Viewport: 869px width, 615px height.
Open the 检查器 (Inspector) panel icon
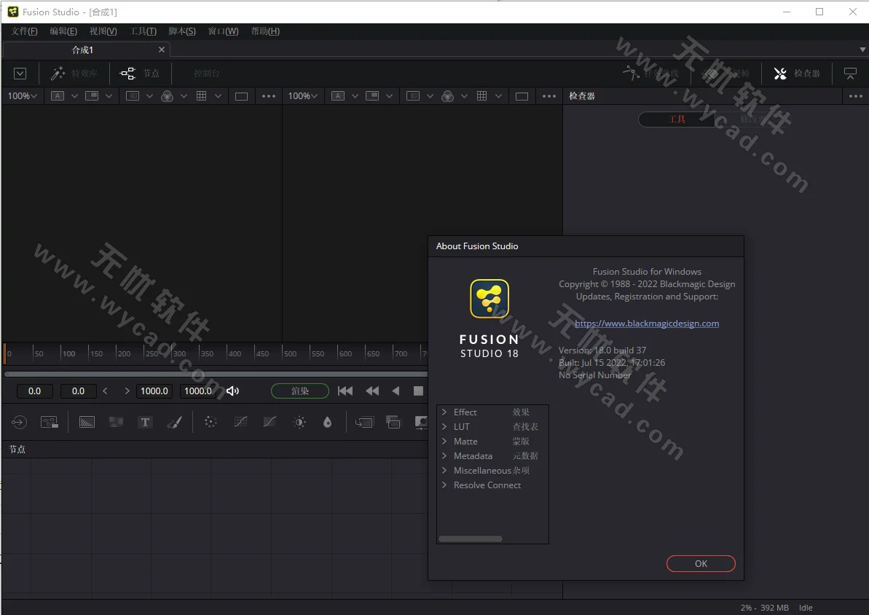click(x=796, y=73)
